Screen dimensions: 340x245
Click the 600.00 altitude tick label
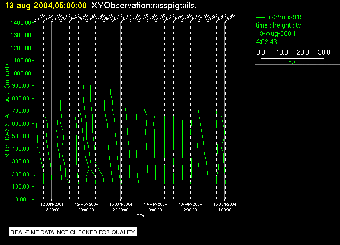click(21, 123)
